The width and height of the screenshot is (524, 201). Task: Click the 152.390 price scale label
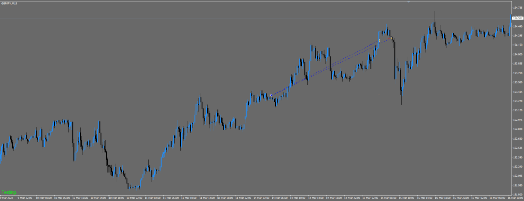coord(518,157)
